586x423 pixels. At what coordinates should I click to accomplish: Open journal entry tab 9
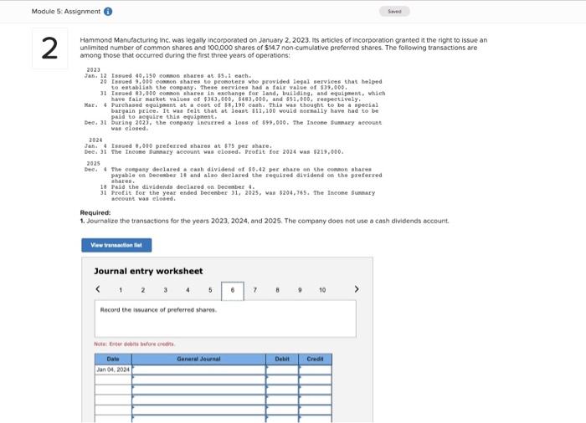pos(300,290)
